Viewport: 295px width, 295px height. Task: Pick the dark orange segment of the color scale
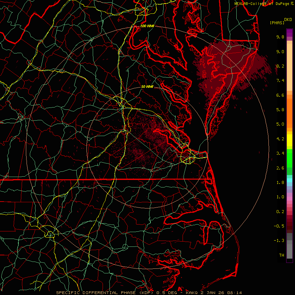[289, 113]
